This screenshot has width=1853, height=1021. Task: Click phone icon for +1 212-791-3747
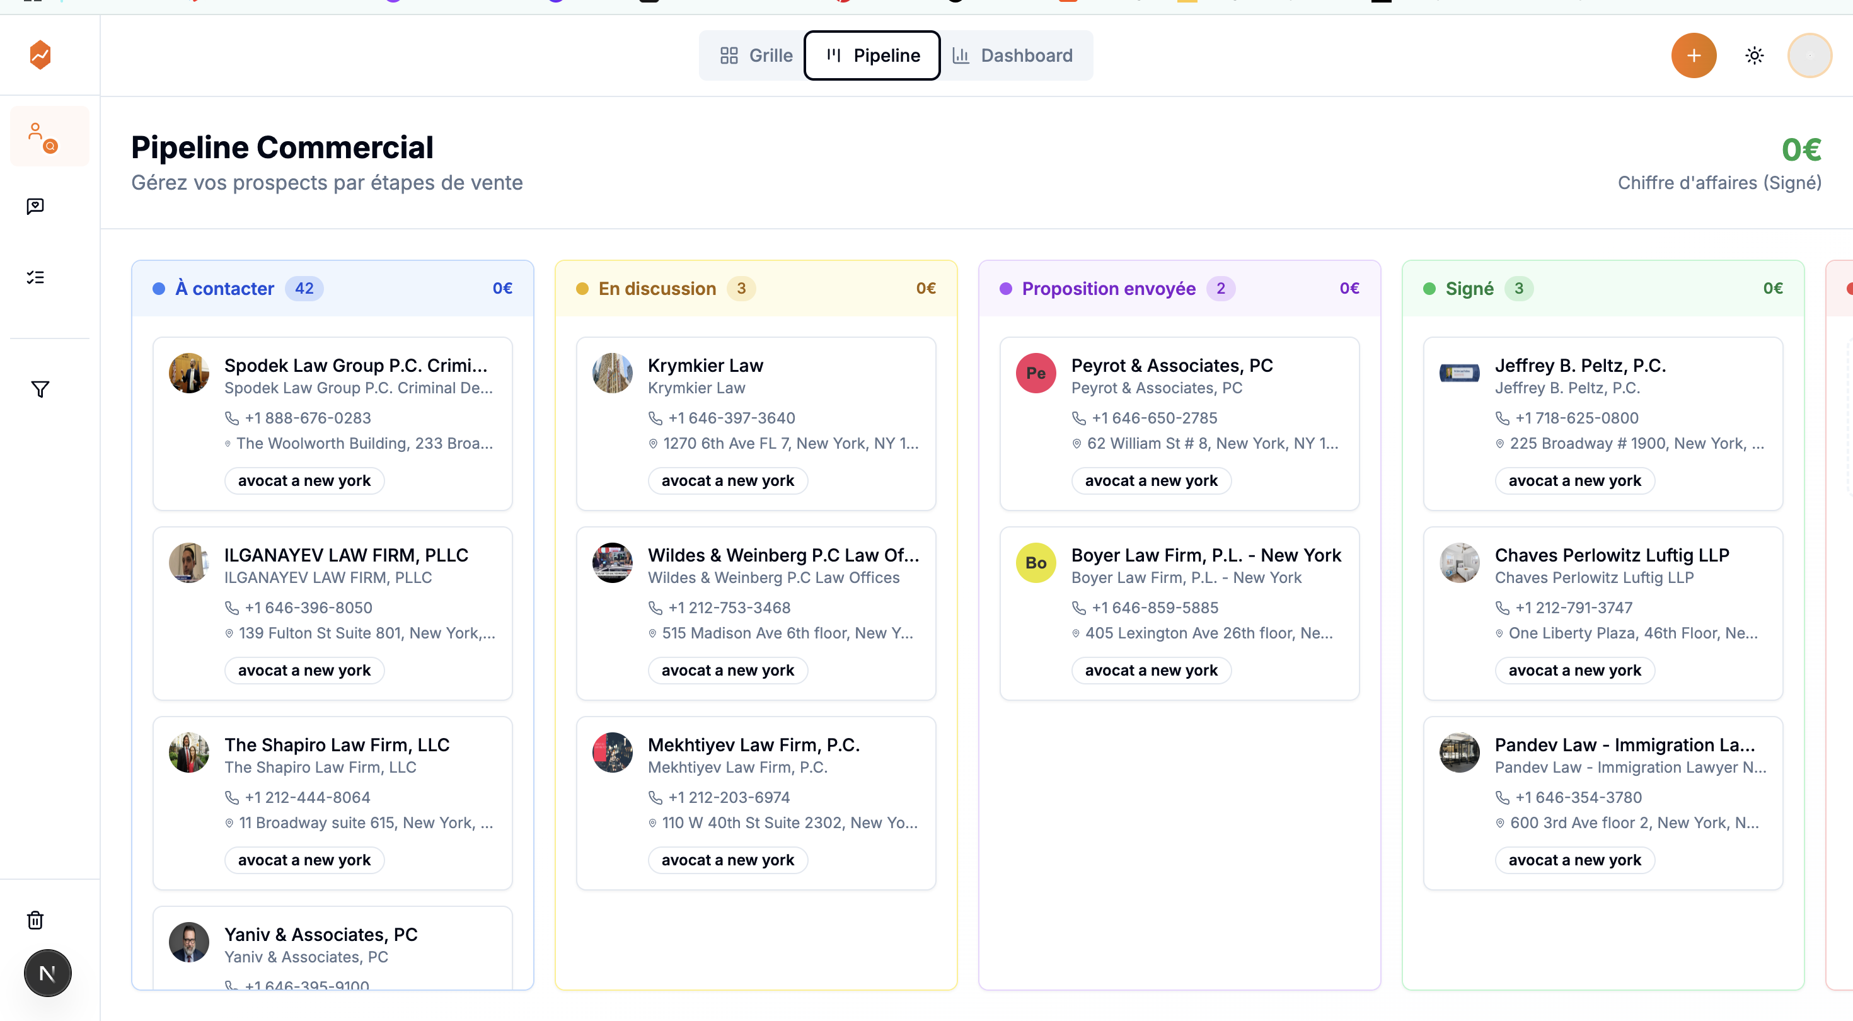pyautogui.click(x=1502, y=608)
